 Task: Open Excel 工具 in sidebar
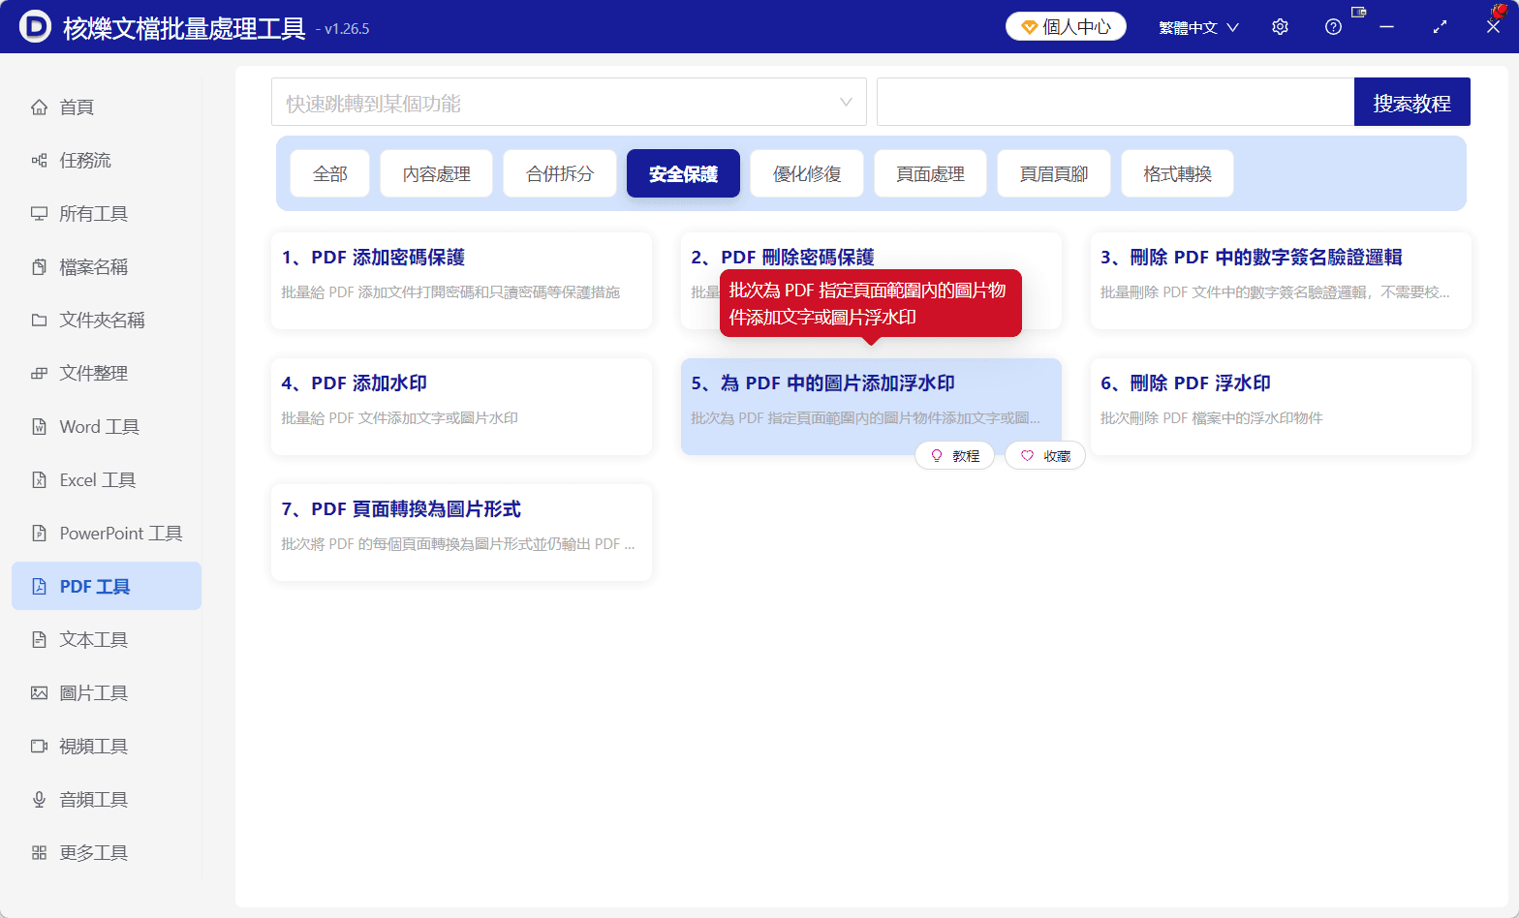[107, 479]
